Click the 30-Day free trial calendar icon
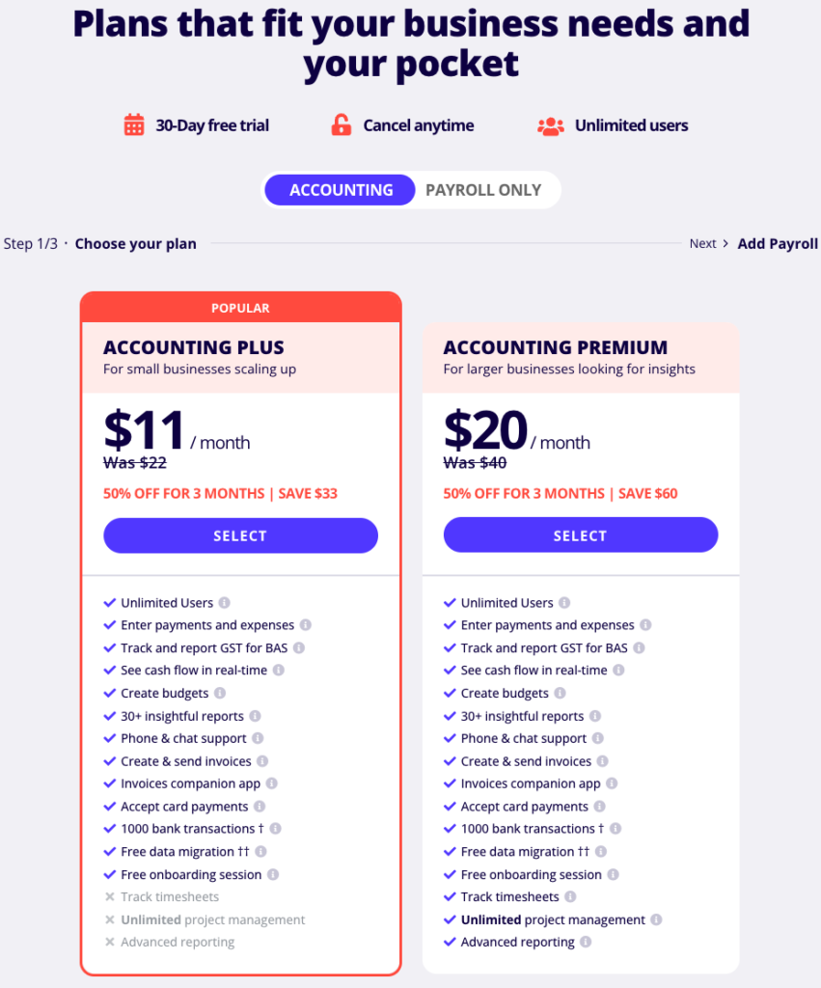The image size is (821, 988). tap(134, 125)
